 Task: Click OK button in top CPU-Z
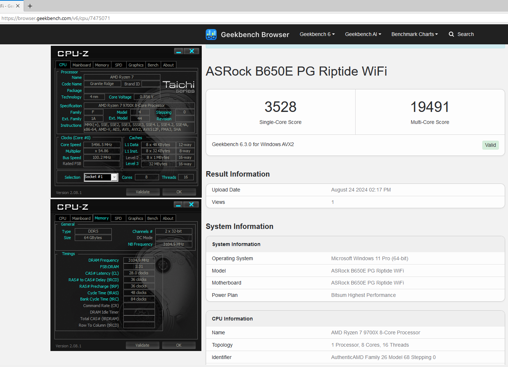point(179,192)
